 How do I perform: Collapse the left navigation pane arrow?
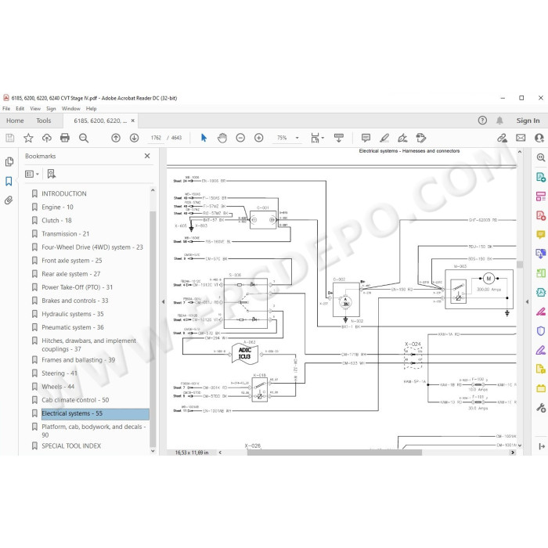tap(163, 301)
